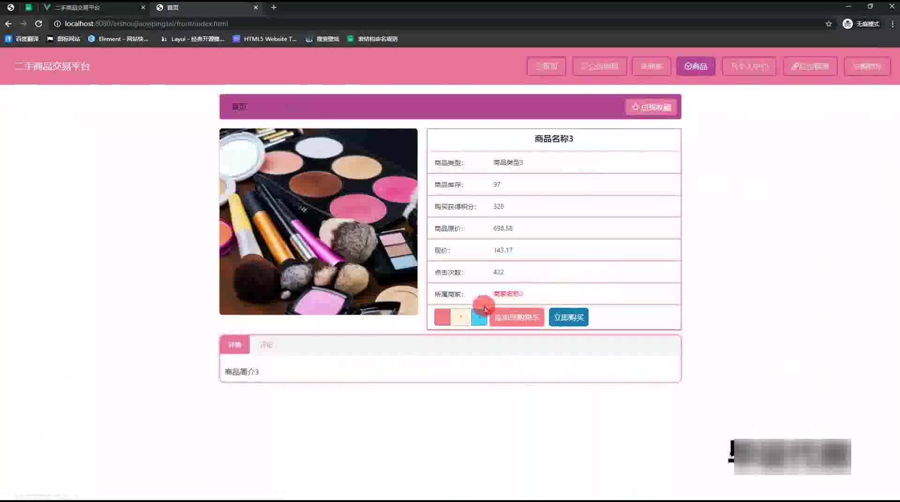This screenshot has width=900, height=502.
Task: Open the 公告信息 nav button
Action: coord(600,66)
